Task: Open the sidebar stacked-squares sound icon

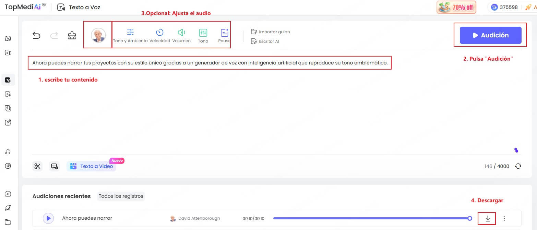Action: pos(8,108)
